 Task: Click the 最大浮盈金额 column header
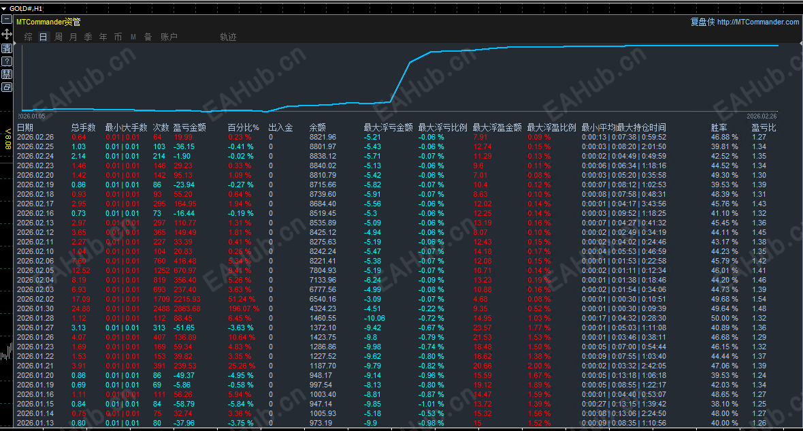[x=497, y=127]
